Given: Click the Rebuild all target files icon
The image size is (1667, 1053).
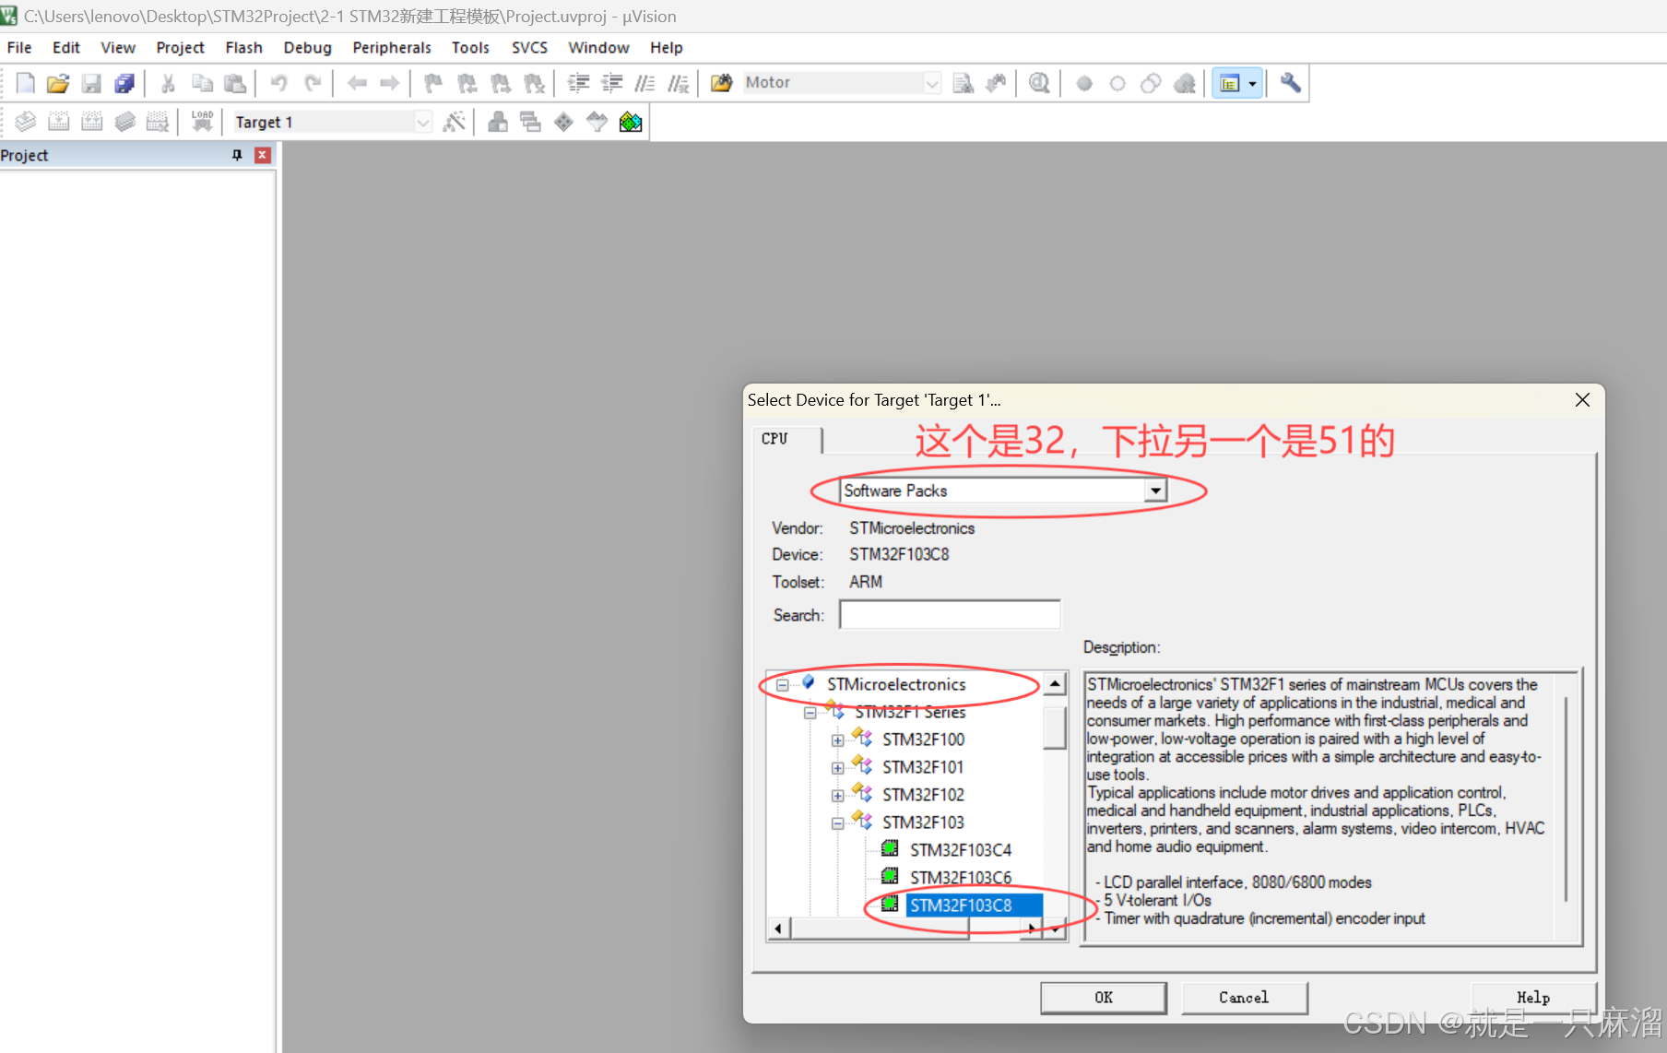Looking at the screenshot, I should click(x=92, y=122).
